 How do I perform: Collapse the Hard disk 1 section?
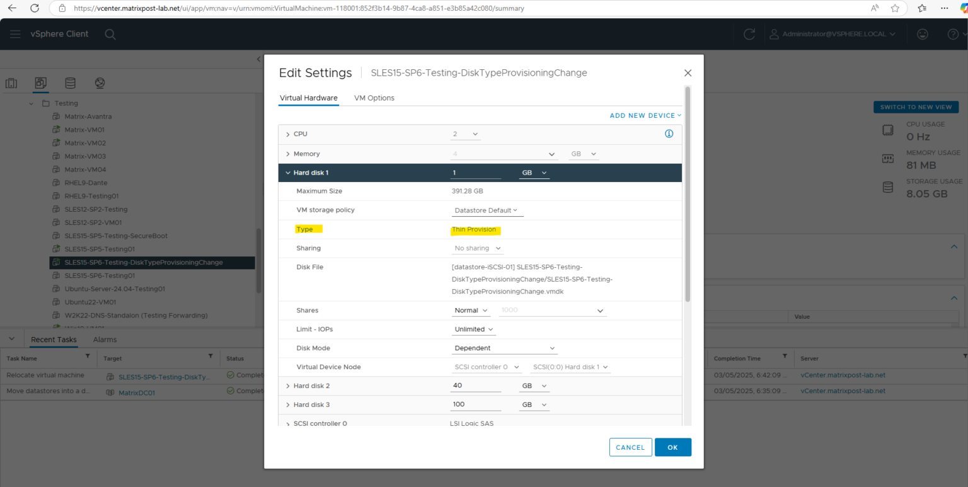click(x=287, y=172)
